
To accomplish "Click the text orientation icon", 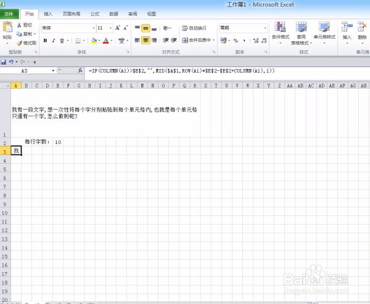I will point(166,28).
